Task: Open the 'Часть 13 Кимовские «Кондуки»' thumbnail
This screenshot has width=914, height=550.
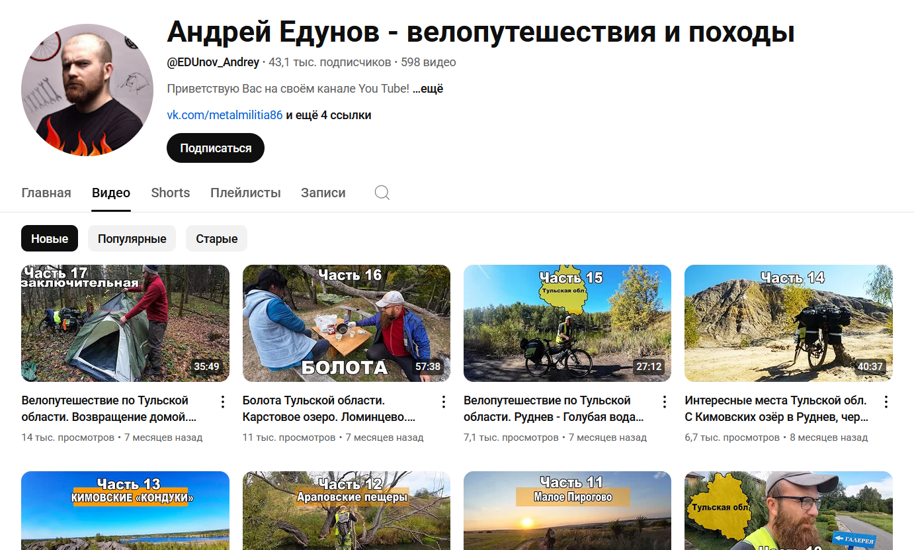Action: coord(126,510)
